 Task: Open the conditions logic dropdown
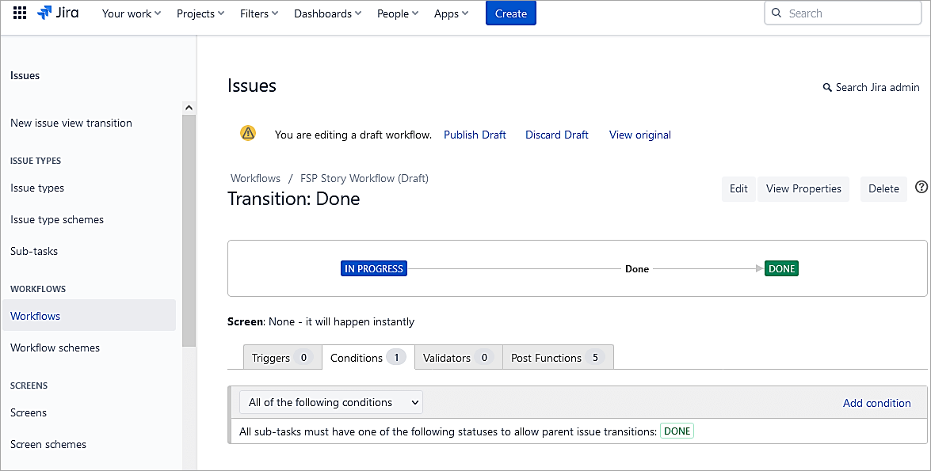pyautogui.click(x=331, y=402)
